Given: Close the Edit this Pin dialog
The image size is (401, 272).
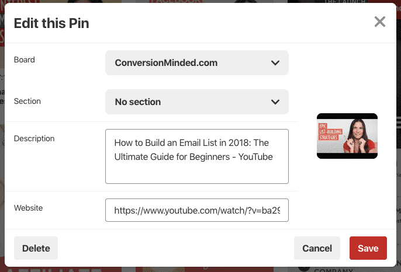Looking at the screenshot, I should [x=380, y=22].
